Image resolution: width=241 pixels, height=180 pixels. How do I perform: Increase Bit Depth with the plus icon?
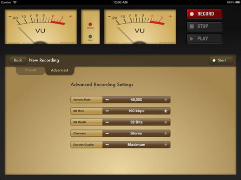(x=166, y=122)
